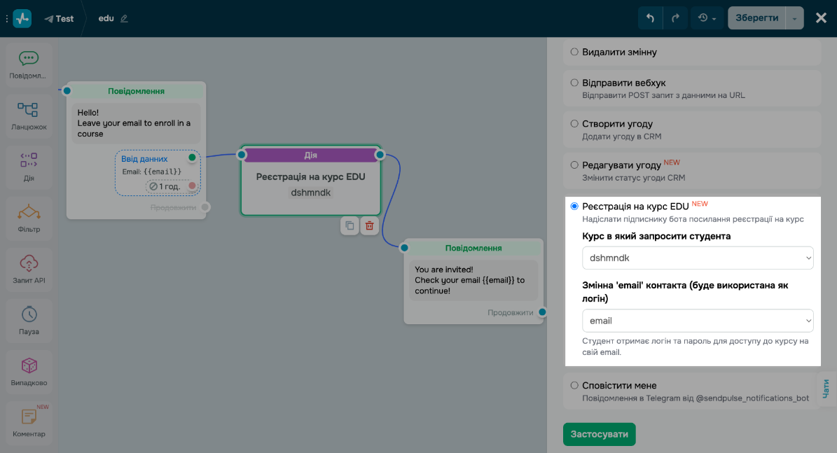Select the Повідомлення block icon in sidebar

(x=29, y=59)
